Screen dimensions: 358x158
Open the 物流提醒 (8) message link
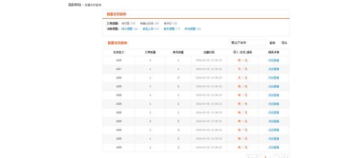coord(193,29)
